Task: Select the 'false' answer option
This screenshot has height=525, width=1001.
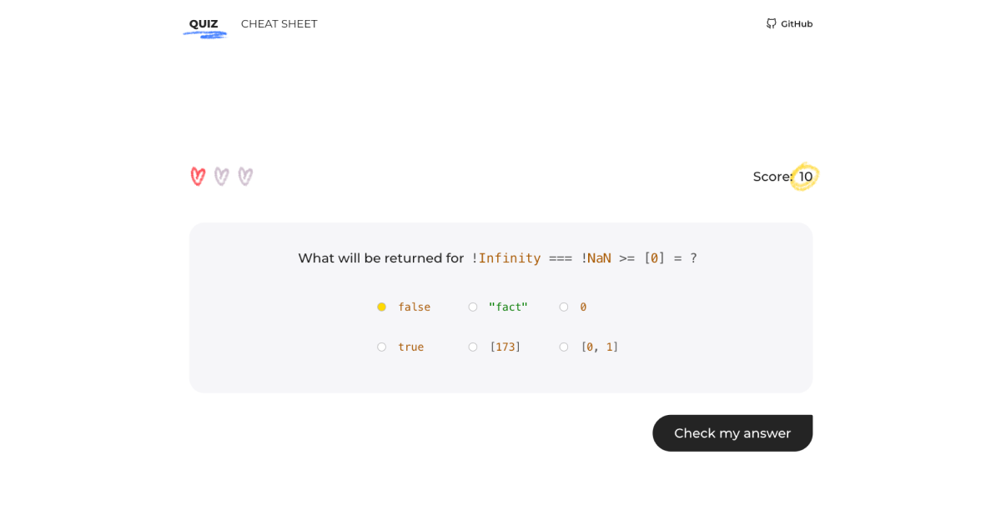Action: click(x=381, y=307)
